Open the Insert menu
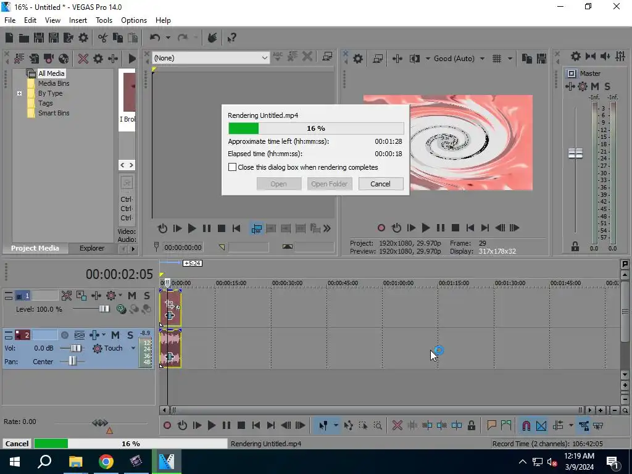This screenshot has height=474, width=632. click(x=78, y=20)
